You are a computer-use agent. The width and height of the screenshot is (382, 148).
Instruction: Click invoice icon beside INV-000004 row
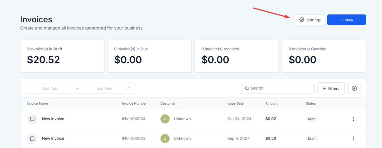coord(32,119)
